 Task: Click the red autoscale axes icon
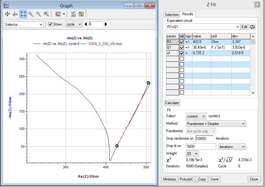58,14
